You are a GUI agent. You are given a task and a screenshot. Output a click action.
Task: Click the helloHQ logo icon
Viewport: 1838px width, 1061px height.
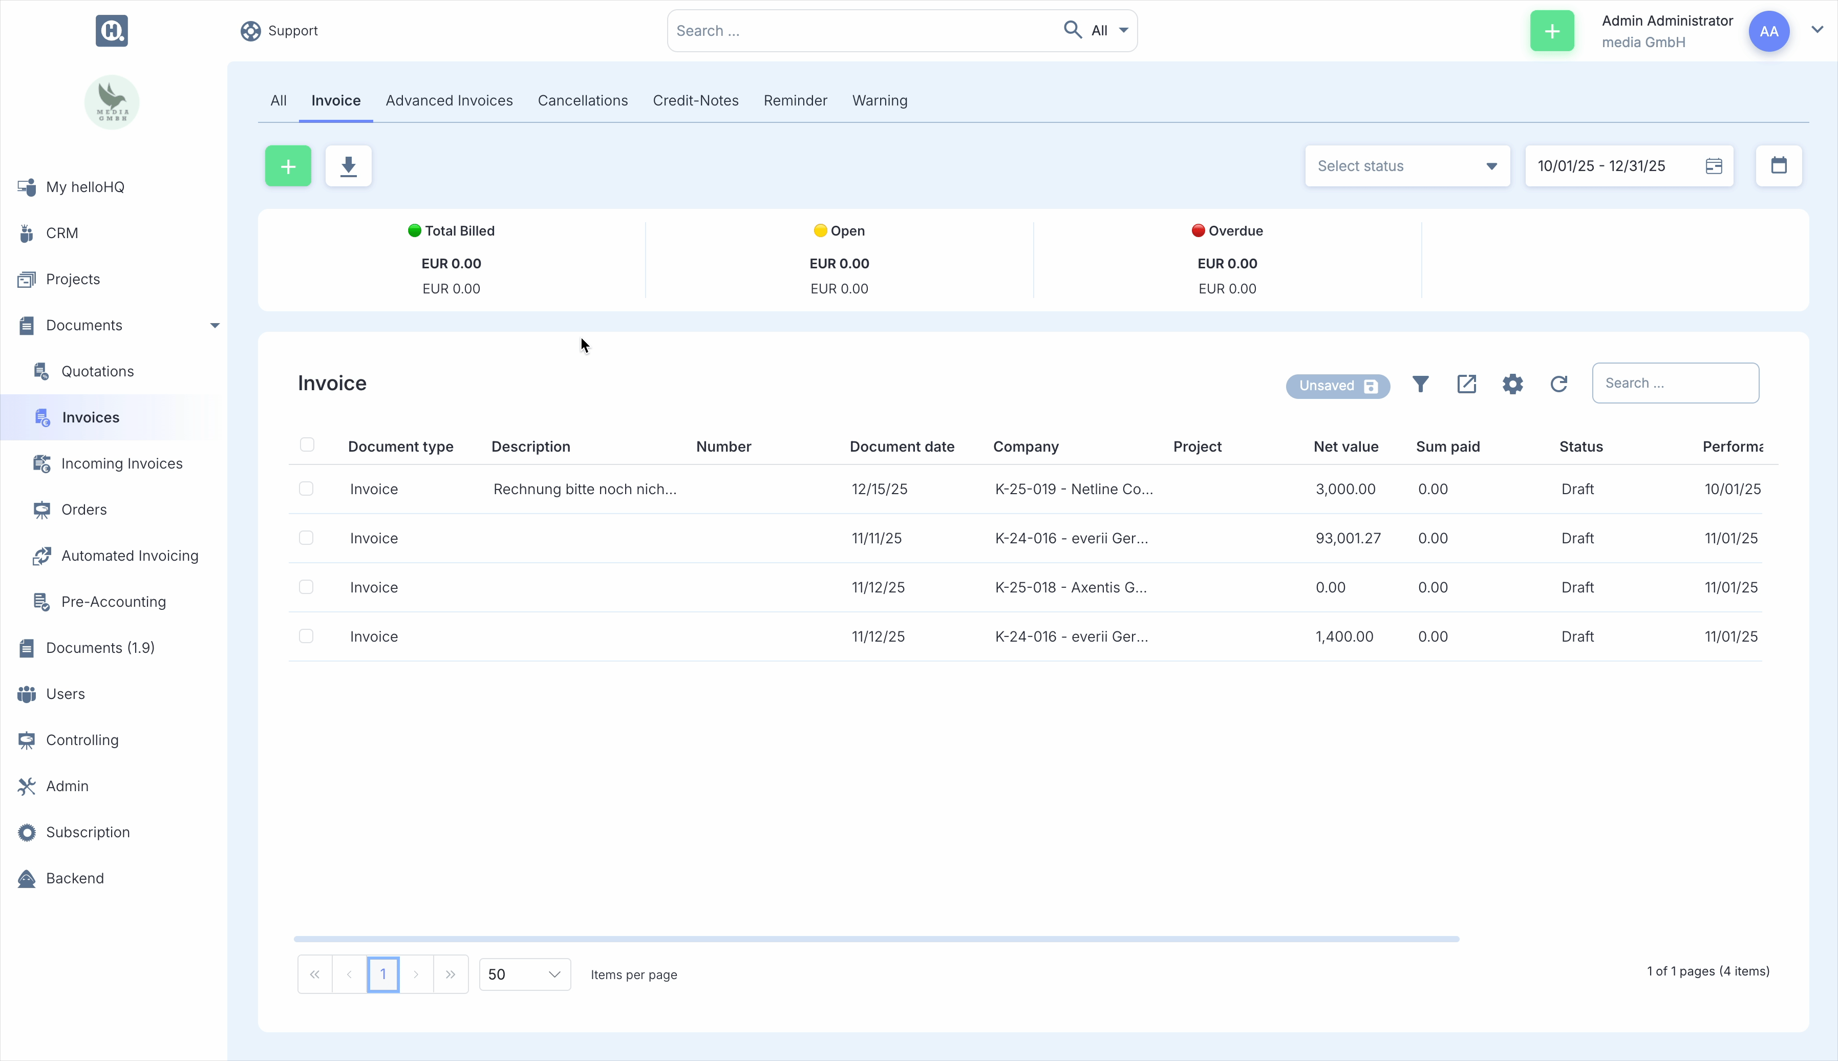pos(112,31)
